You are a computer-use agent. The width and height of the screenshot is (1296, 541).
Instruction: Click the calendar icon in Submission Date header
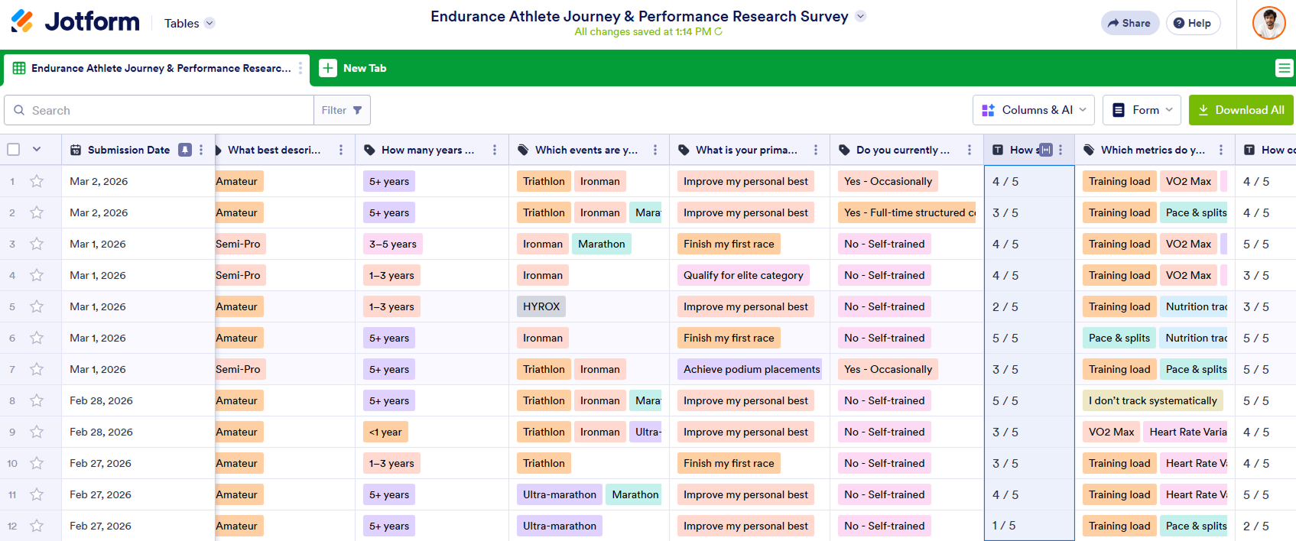pyautogui.click(x=76, y=150)
